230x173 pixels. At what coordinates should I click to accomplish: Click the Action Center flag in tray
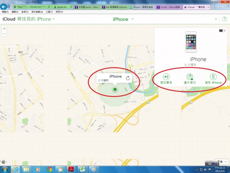coord(210,169)
